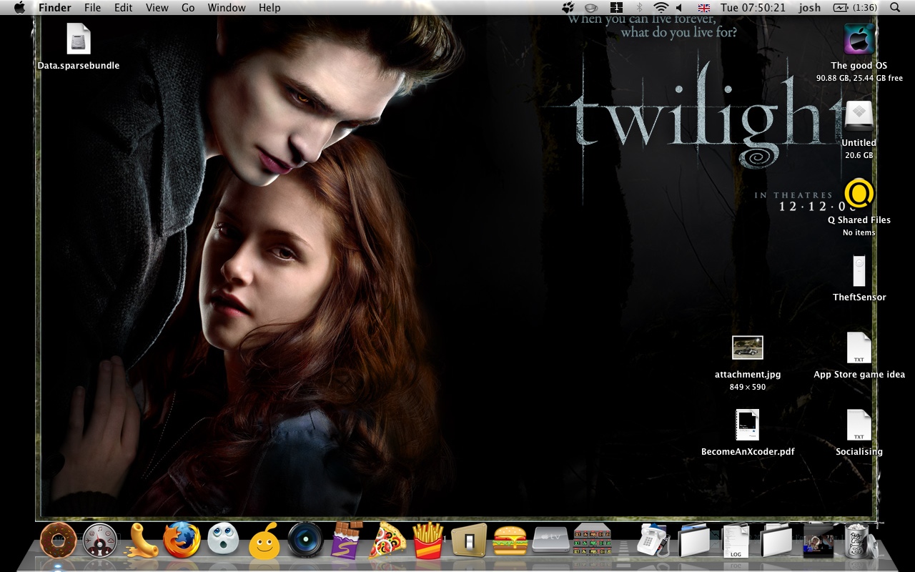This screenshot has width=915, height=572.
Task: Open the Window menu
Action: pos(227,8)
